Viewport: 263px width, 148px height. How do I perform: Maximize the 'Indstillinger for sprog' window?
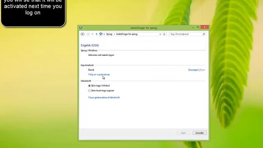pos(198,27)
